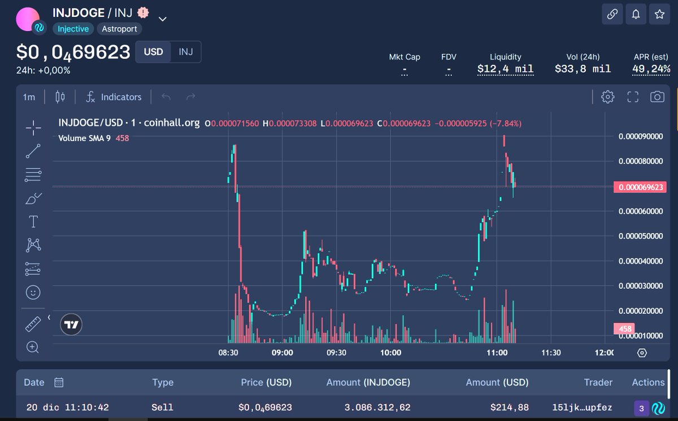Collapse the drawing toolbar with small arrow
Image resolution: width=678 pixels, height=421 pixels.
[49, 318]
